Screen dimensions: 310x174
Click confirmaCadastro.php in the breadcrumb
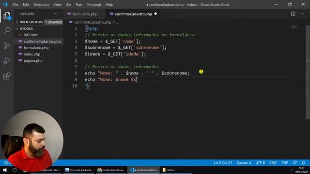coord(93,22)
